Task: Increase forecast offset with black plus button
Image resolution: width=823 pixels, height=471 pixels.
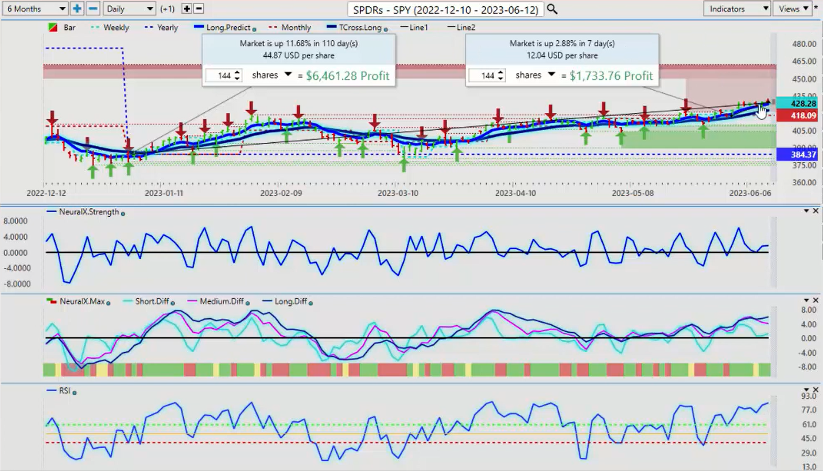Action: click(187, 9)
